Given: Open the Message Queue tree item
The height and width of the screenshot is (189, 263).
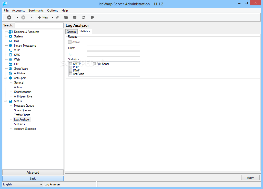Looking at the screenshot, I should click(x=24, y=106).
